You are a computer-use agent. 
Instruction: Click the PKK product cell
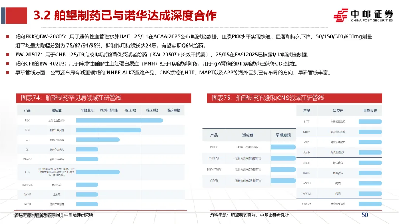[27, 120]
